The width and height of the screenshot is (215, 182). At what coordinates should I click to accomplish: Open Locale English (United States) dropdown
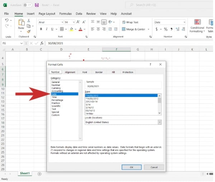pos(159,122)
